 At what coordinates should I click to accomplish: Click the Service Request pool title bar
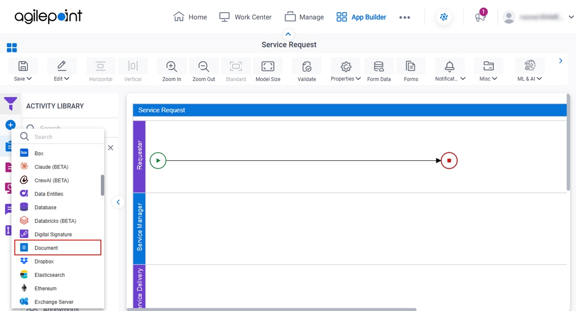350,110
